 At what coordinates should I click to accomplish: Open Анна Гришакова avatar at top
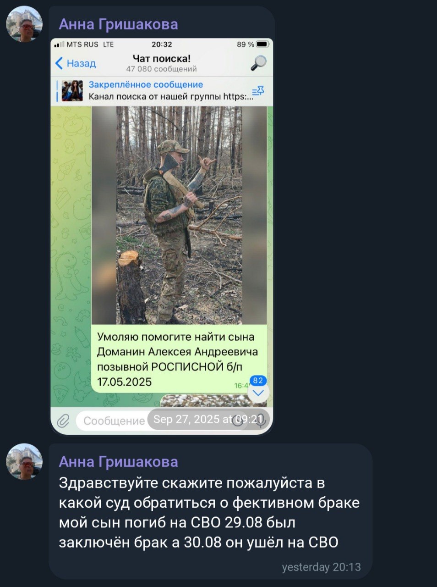coord(24,24)
